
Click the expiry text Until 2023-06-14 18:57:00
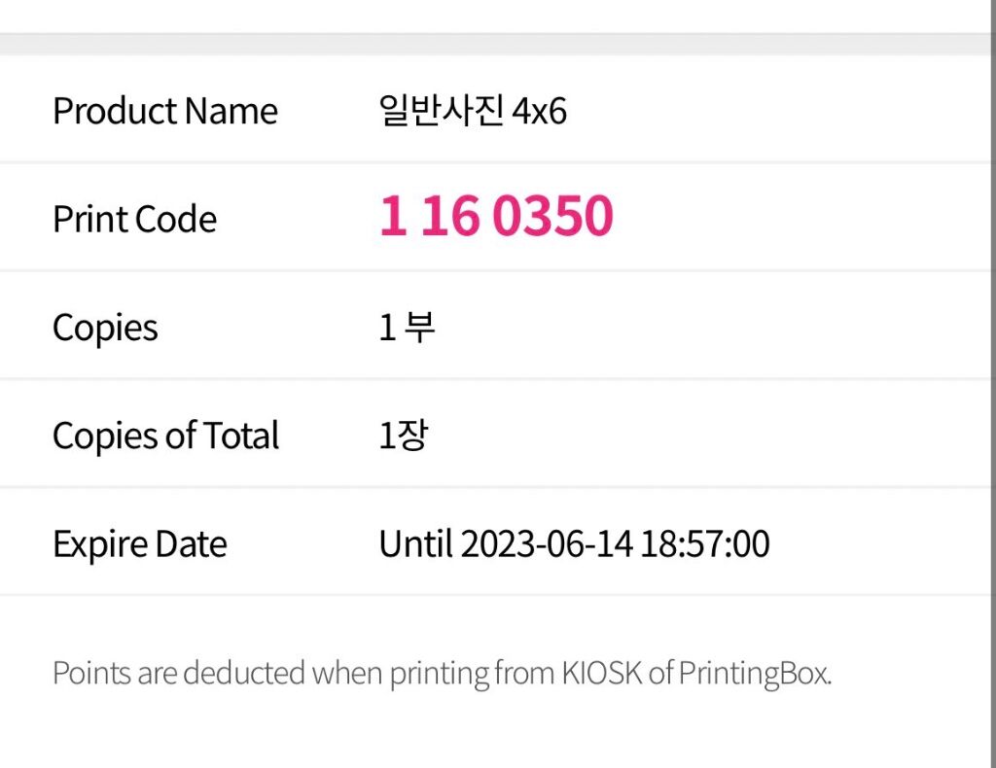point(574,544)
